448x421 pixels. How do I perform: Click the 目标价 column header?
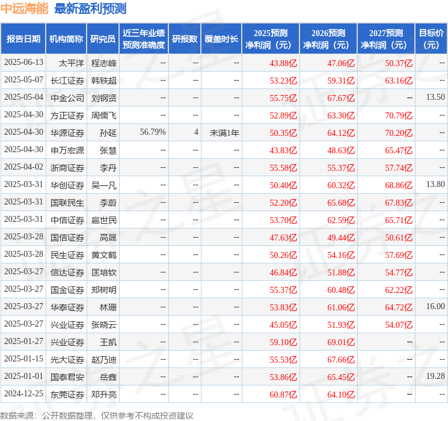point(431,39)
